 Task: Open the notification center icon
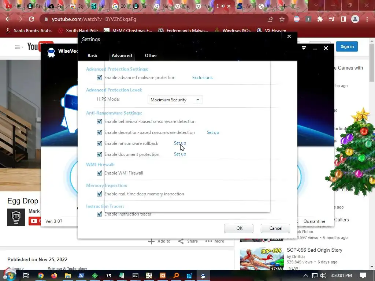click(363, 276)
